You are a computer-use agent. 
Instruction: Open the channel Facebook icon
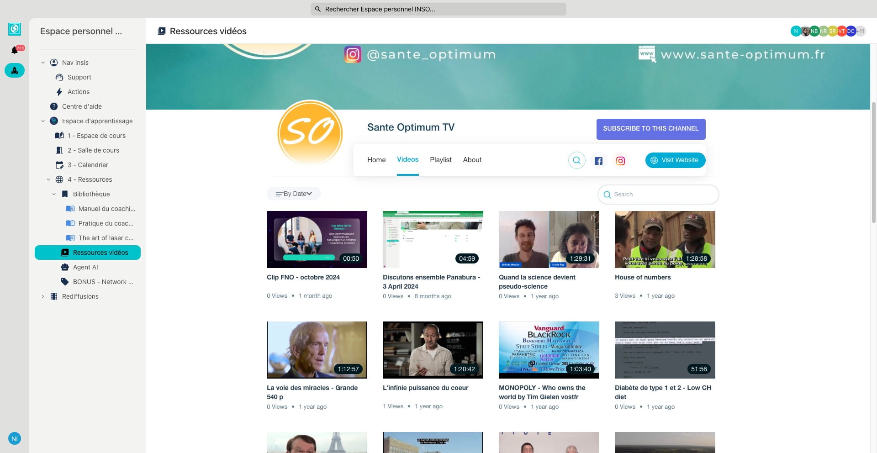click(598, 161)
